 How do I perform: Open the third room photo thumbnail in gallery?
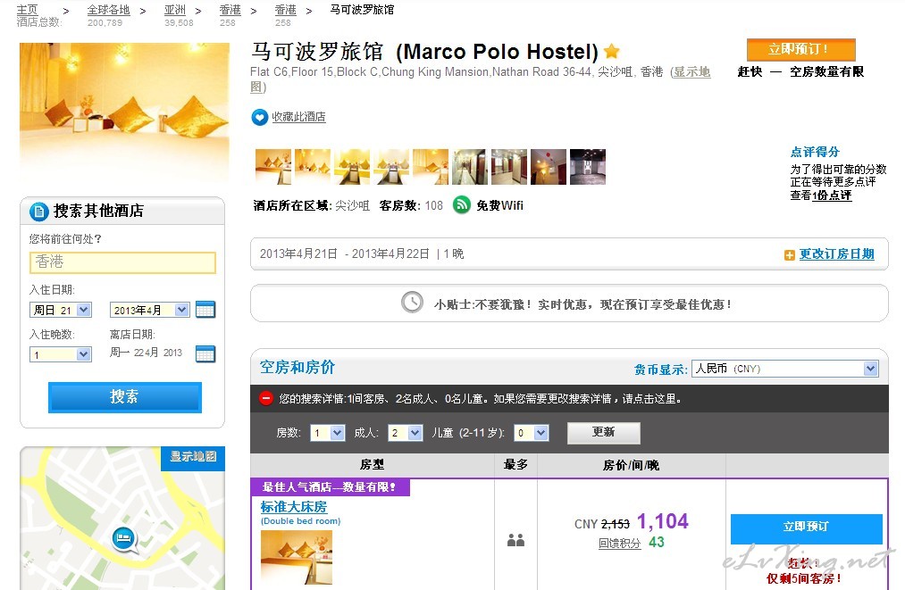coord(351,167)
